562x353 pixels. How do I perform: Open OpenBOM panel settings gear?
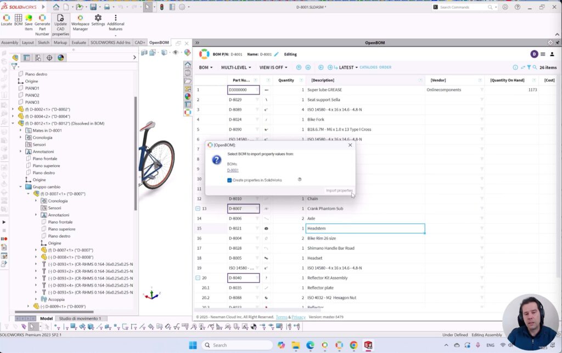550,42
